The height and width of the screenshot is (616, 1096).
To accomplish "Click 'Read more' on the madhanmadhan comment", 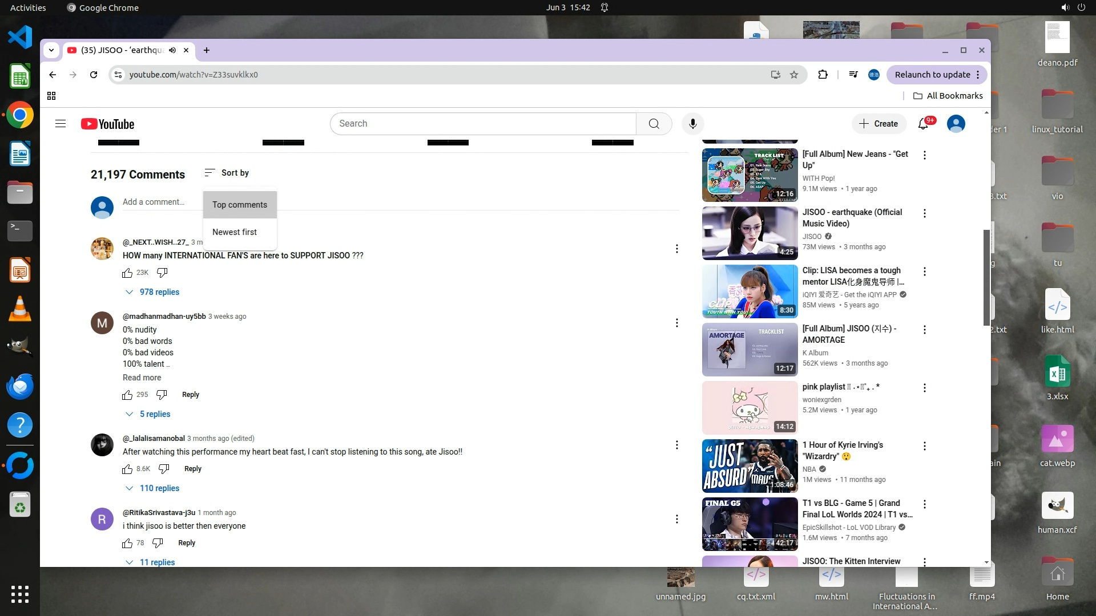I will 142,378.
